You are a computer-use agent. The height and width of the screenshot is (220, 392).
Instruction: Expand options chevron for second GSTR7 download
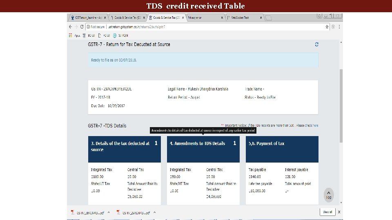(154, 213)
